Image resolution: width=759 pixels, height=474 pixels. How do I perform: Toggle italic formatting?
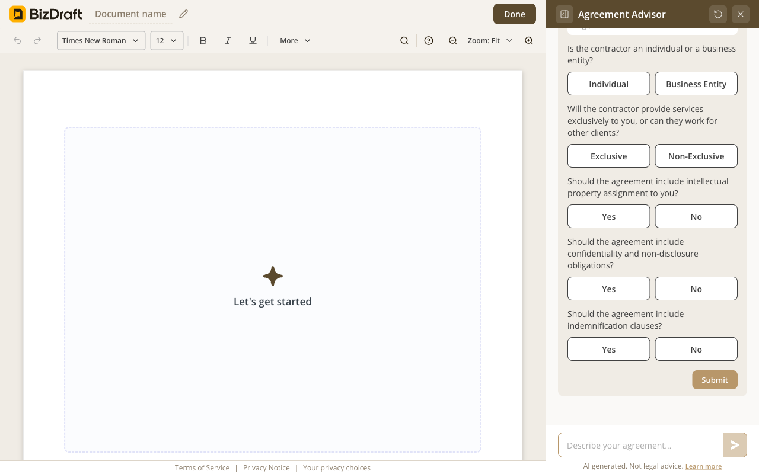click(x=228, y=40)
